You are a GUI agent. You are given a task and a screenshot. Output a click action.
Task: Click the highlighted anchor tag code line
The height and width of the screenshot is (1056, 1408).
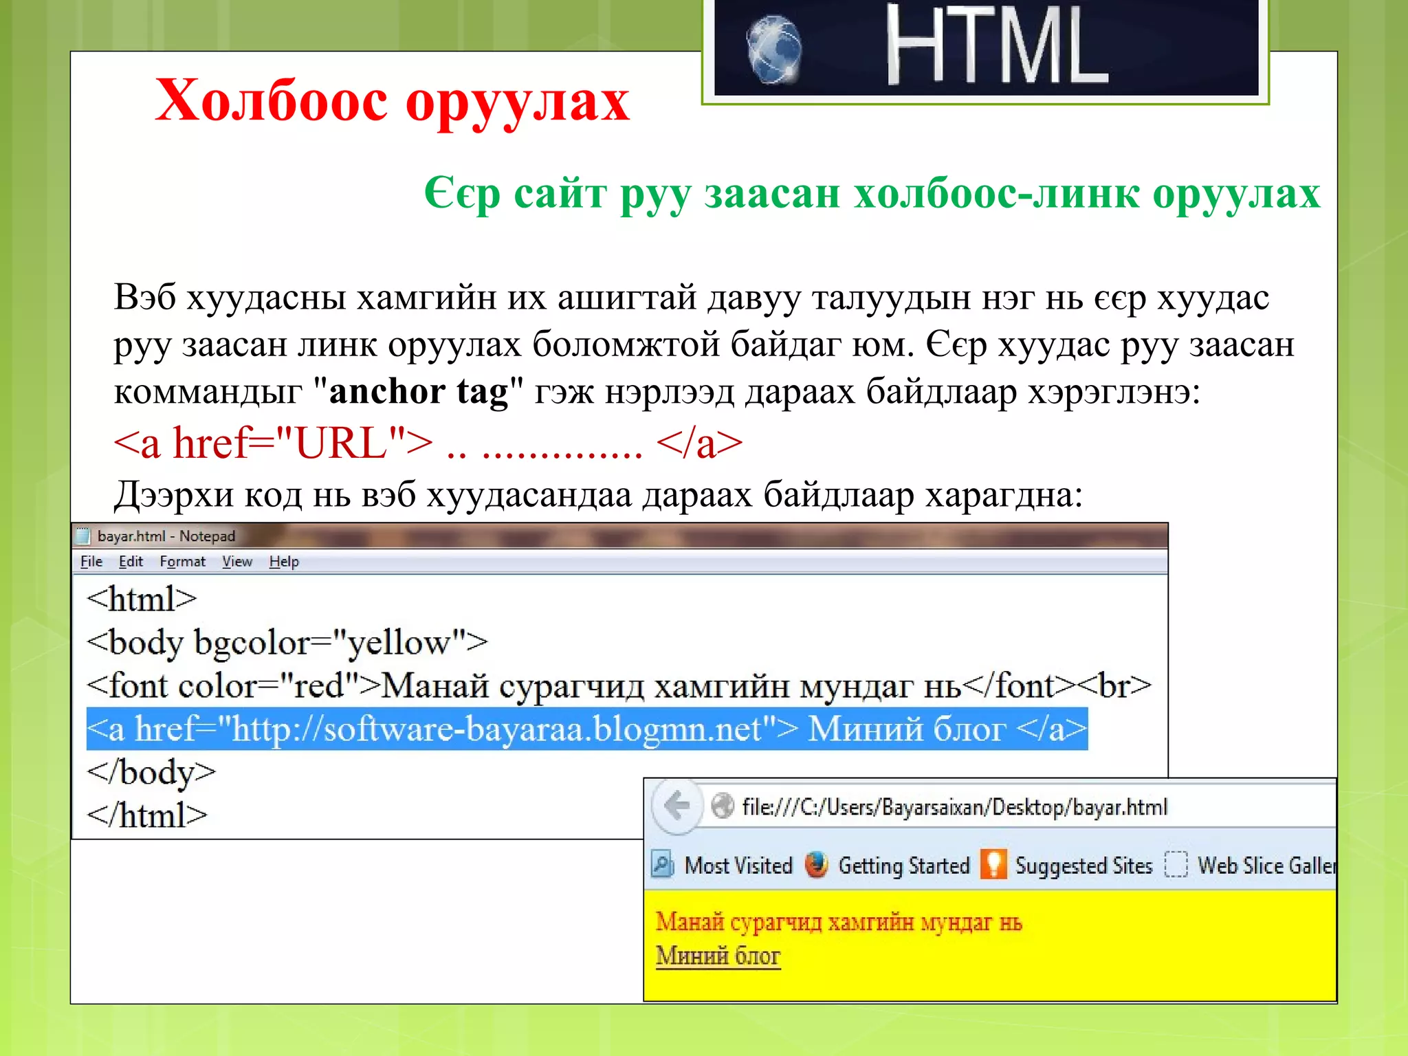pos(586,729)
